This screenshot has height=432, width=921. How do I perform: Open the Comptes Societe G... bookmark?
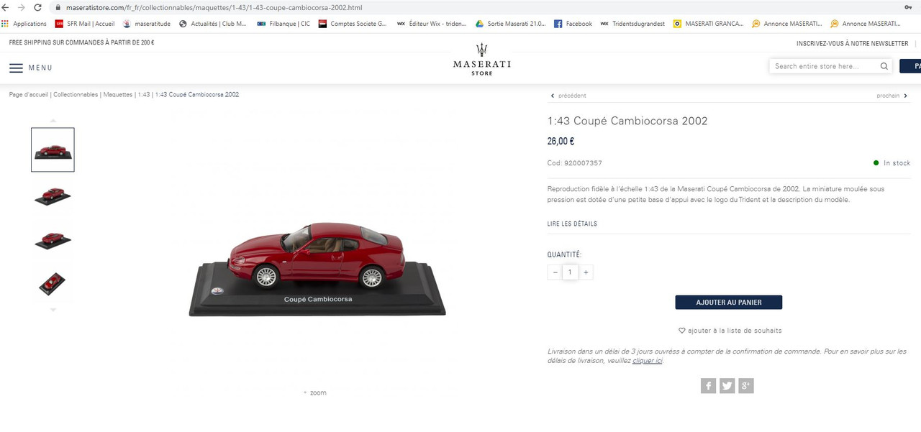click(x=353, y=24)
